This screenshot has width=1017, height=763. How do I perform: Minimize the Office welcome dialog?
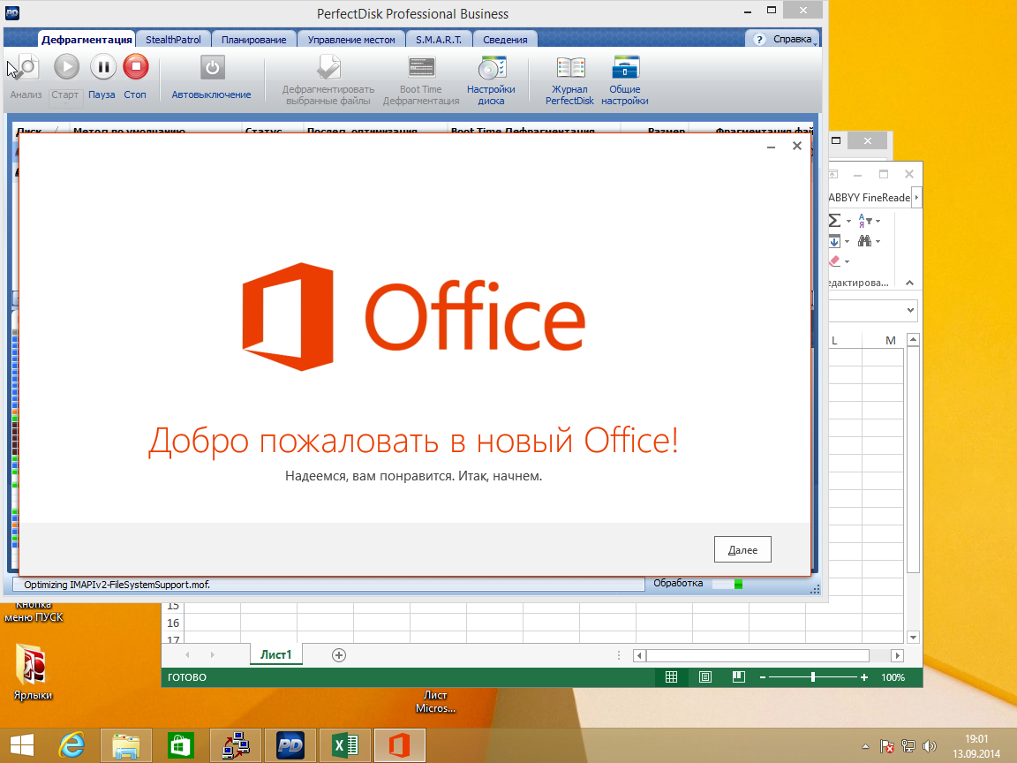772,147
